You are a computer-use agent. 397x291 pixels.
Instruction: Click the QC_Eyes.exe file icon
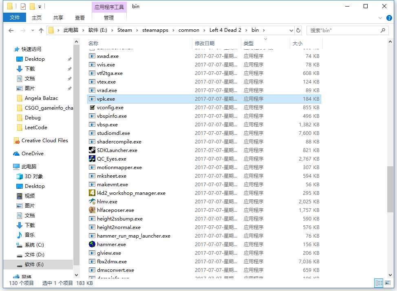pos(92,159)
